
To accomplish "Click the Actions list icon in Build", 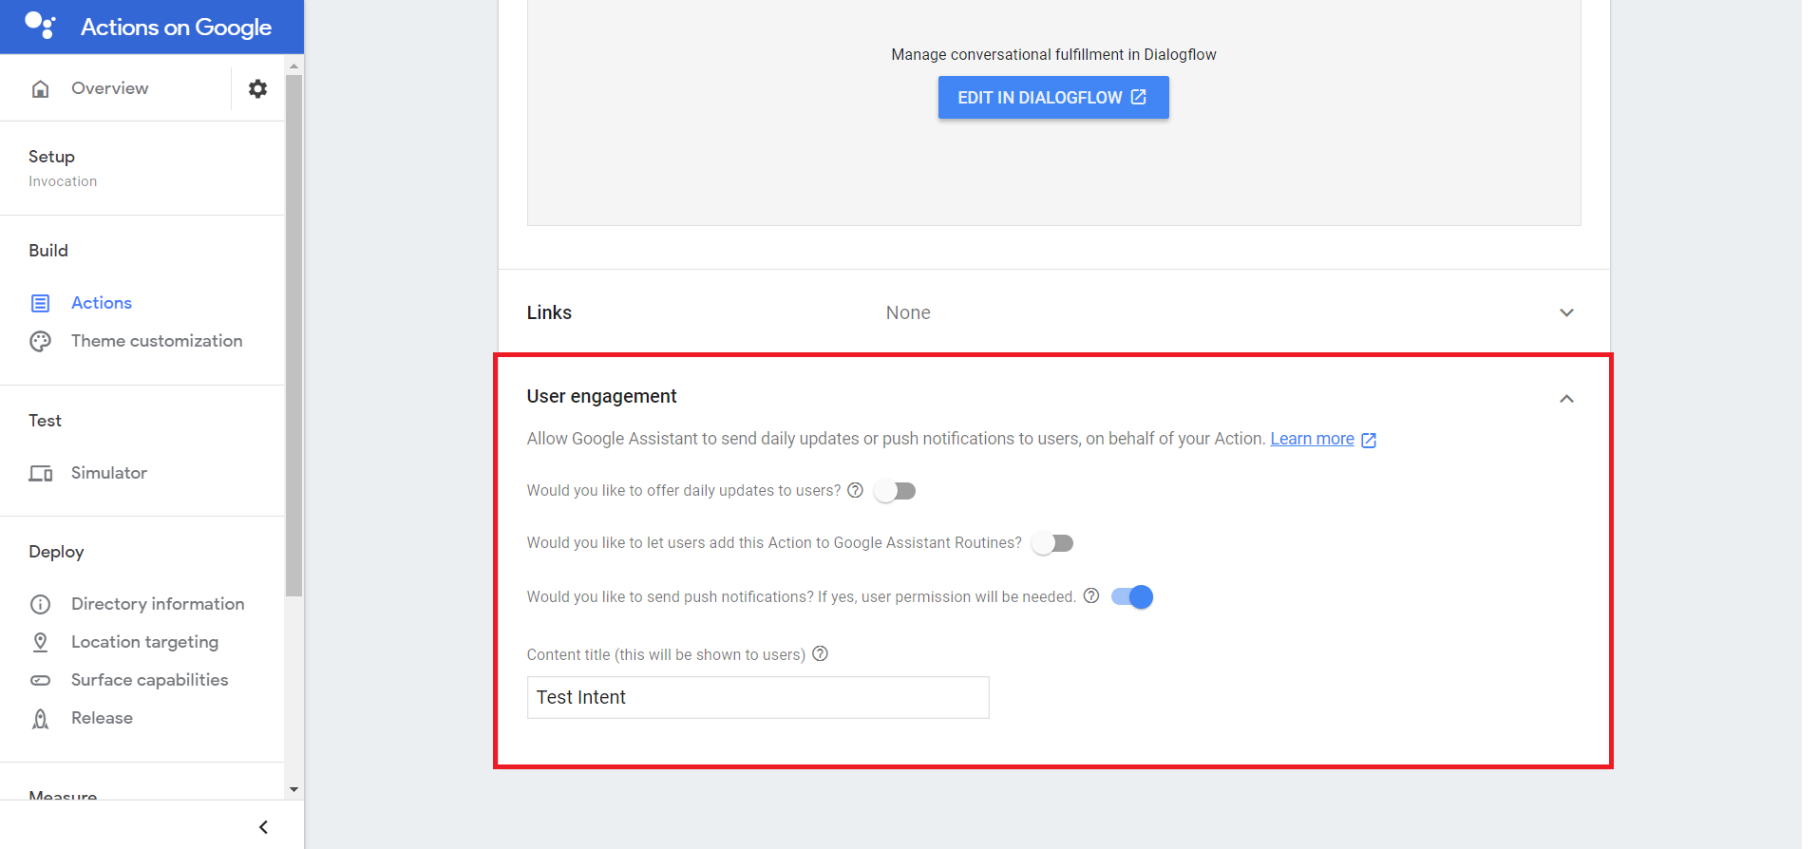I will [40, 303].
